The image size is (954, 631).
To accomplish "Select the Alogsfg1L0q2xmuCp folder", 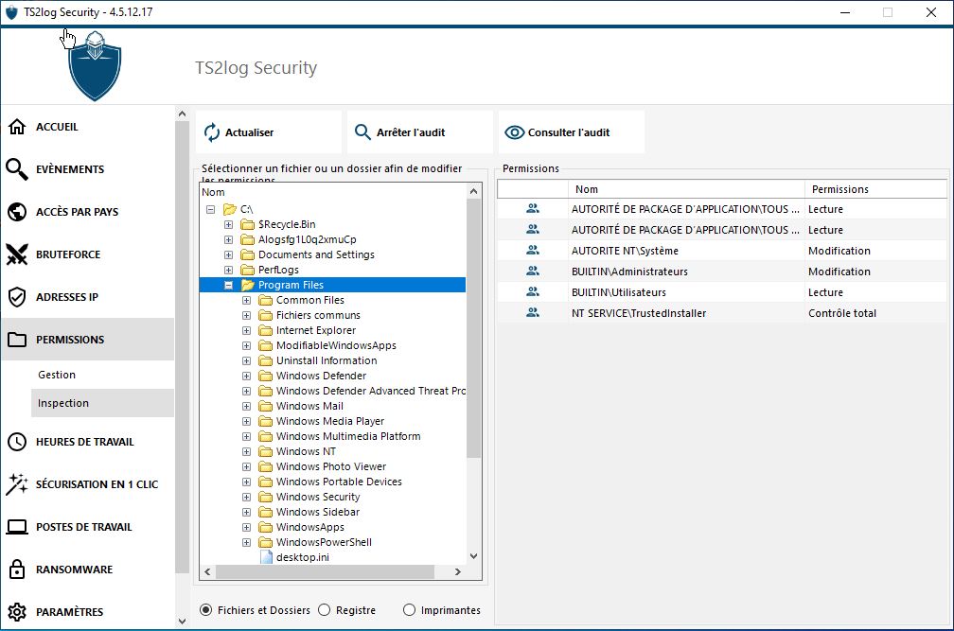I will (308, 239).
